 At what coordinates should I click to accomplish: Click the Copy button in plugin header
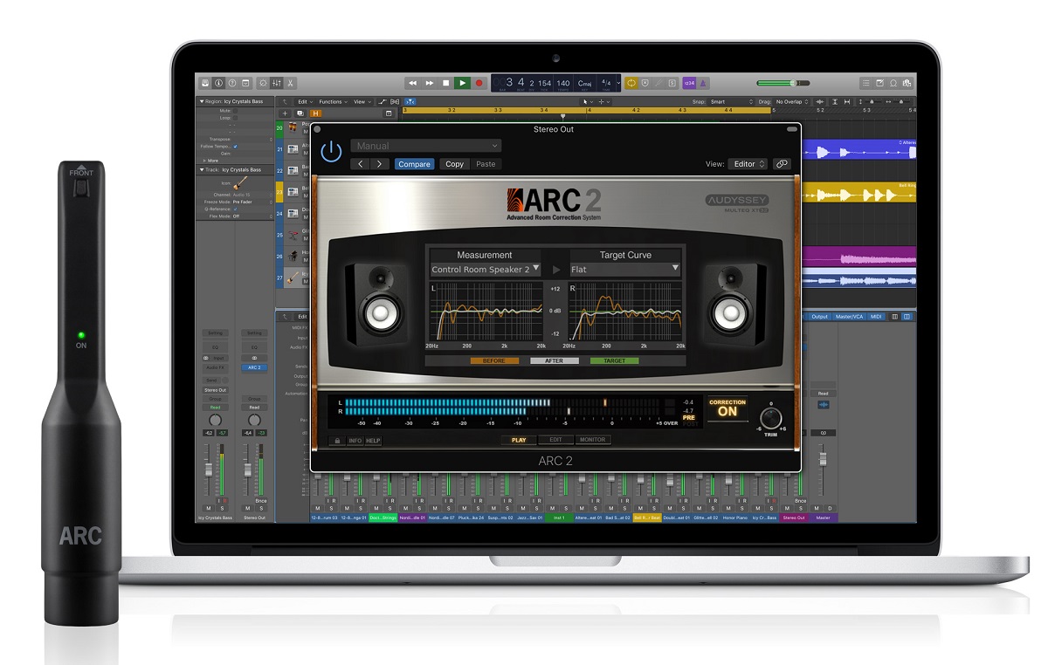(x=454, y=164)
